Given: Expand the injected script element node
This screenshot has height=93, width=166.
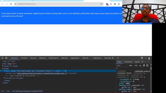Looking at the screenshot, I should pos(5,78).
